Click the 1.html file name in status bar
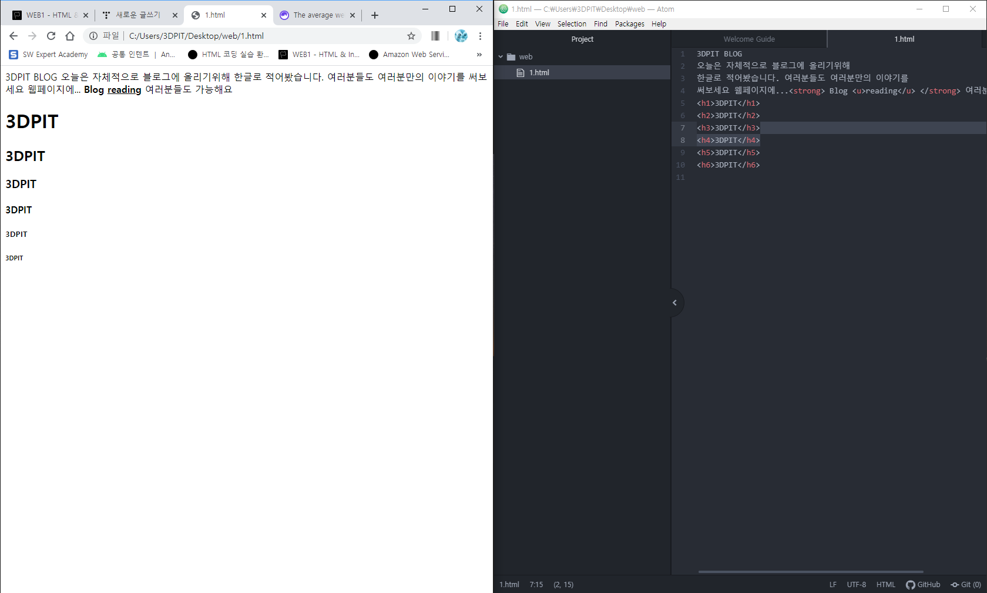Screen dimensions: 987x593 509,585
